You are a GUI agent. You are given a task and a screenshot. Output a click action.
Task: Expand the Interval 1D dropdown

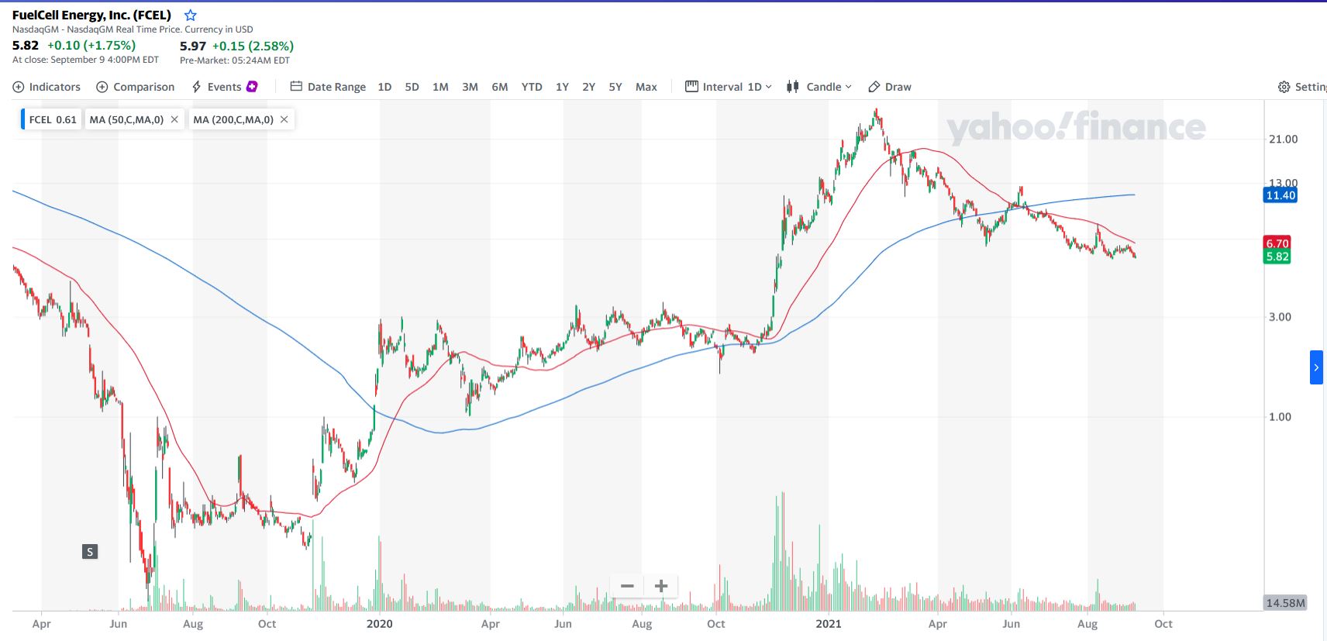[729, 87]
